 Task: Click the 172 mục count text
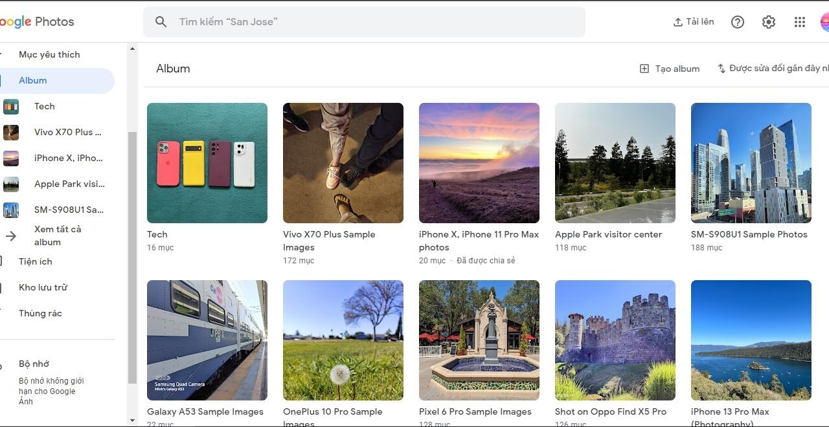[x=299, y=261]
